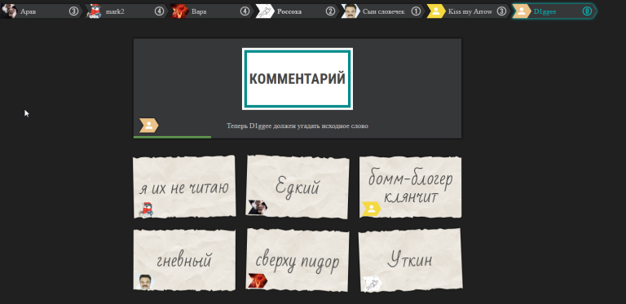
Task: Click Вара player avatar in top bar
Action: pyautogui.click(x=179, y=11)
